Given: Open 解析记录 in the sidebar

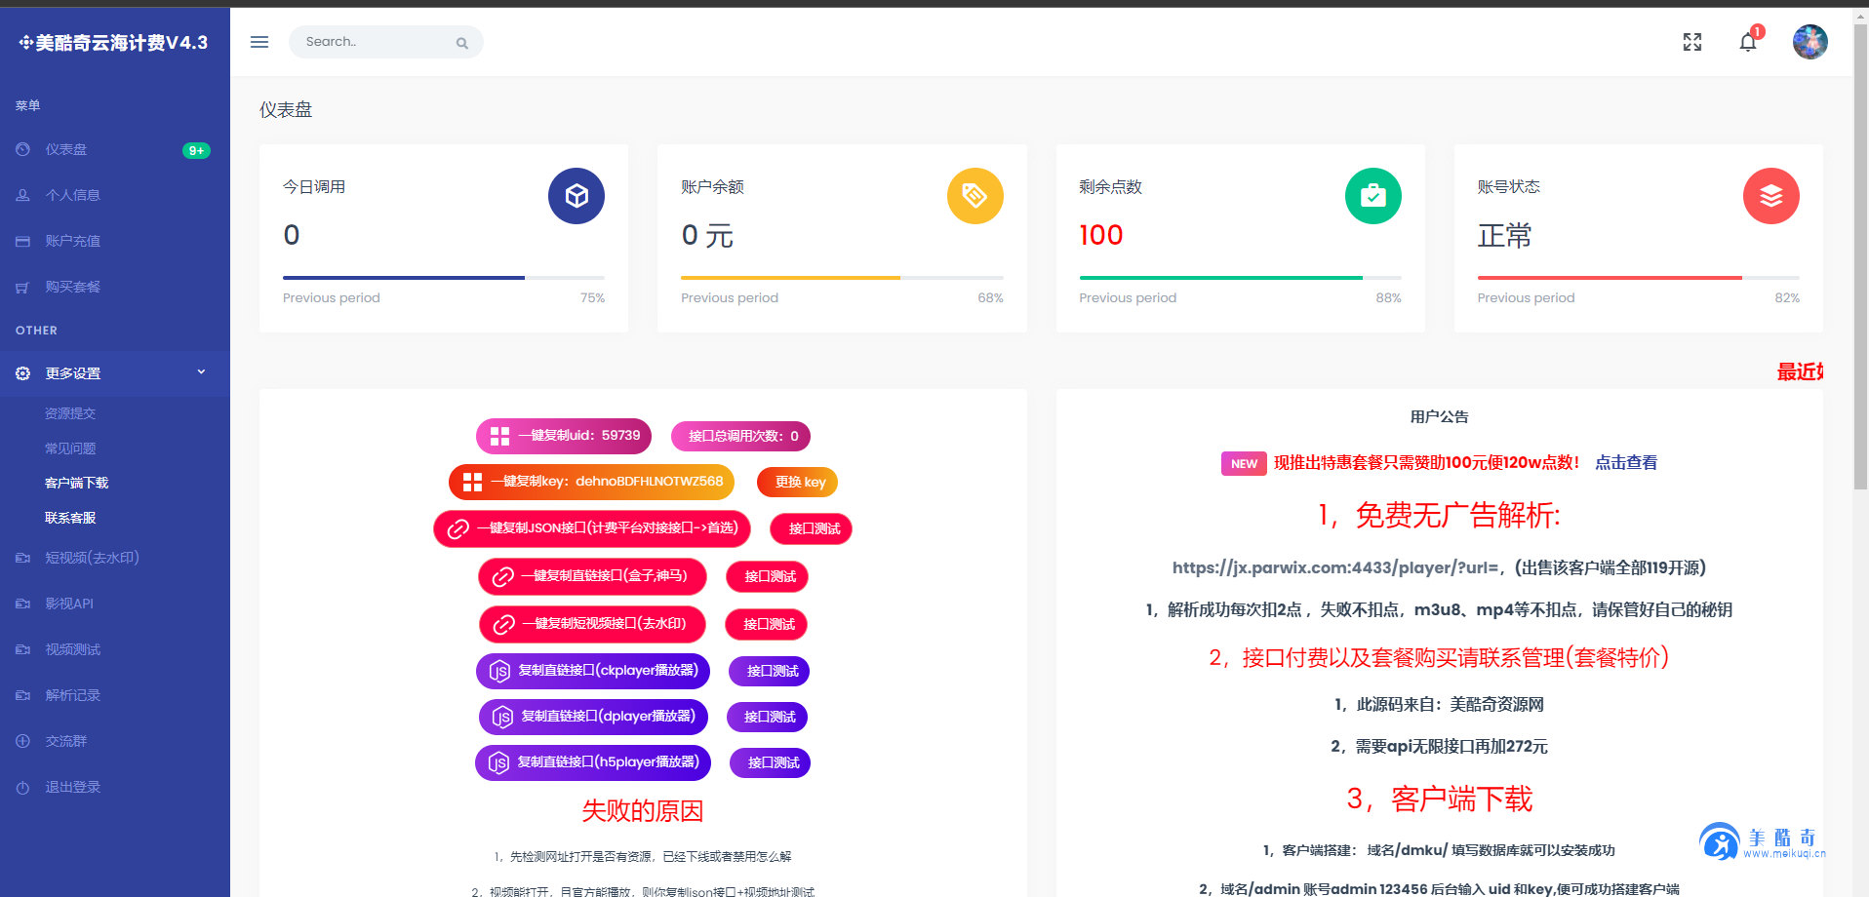Looking at the screenshot, I should point(115,695).
